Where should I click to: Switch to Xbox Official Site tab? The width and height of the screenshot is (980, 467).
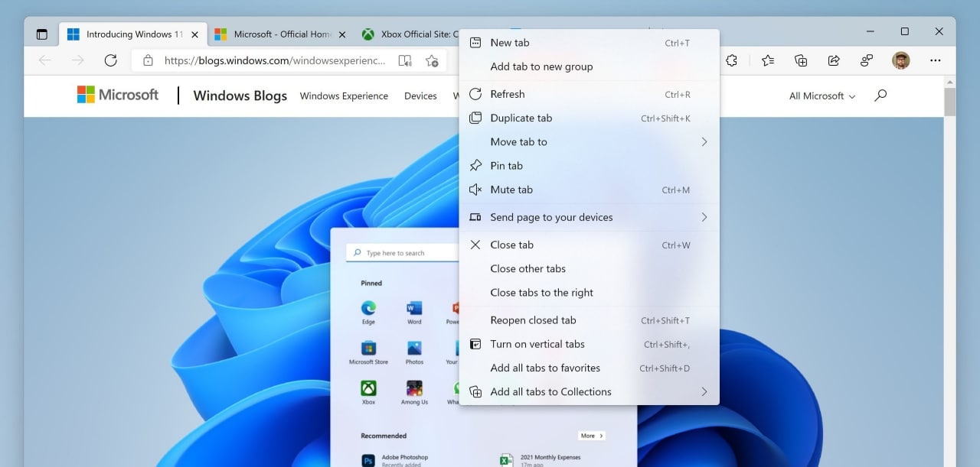coord(410,34)
